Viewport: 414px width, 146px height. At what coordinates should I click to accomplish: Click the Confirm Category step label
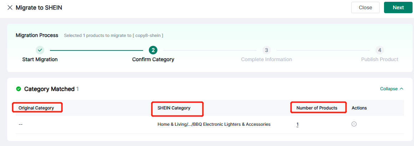[153, 59]
